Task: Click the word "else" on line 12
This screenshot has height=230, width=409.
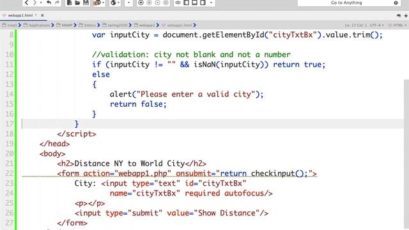Action: (x=101, y=75)
